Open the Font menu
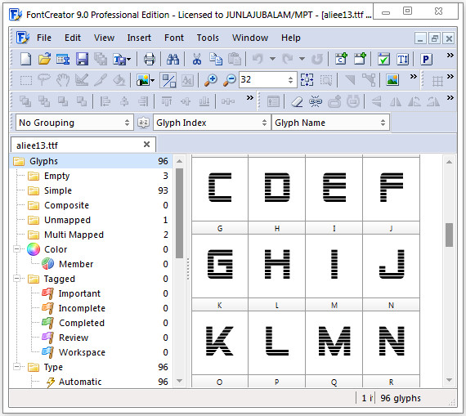466x416 pixels. tap(174, 38)
